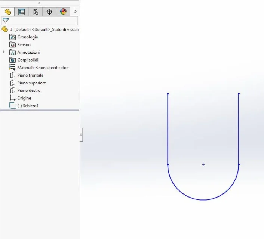Switch to the PropertyManager tab
This screenshot has width=264, height=239.
click(x=21, y=12)
